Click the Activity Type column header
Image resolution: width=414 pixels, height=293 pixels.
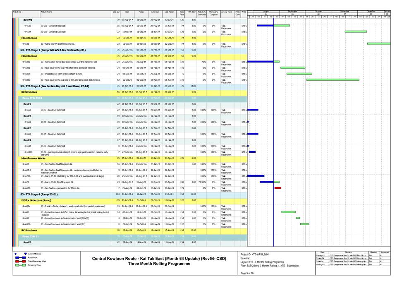(227, 13)
